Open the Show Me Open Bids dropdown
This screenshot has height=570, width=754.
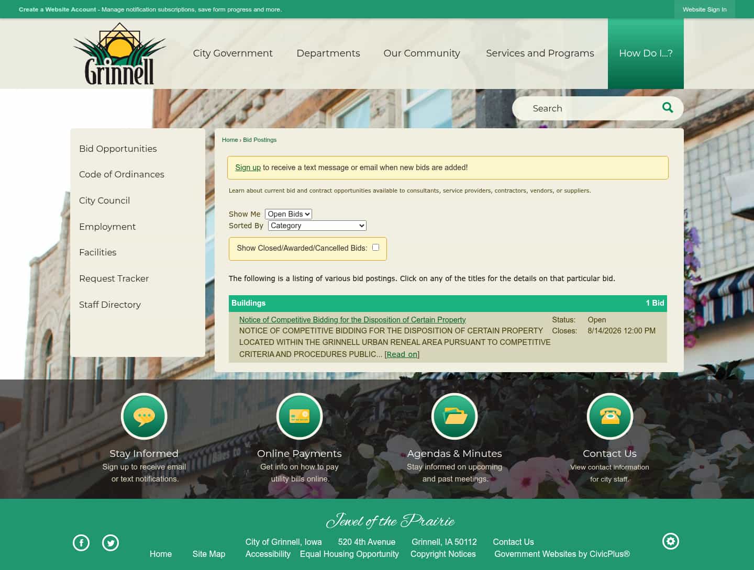(289, 214)
